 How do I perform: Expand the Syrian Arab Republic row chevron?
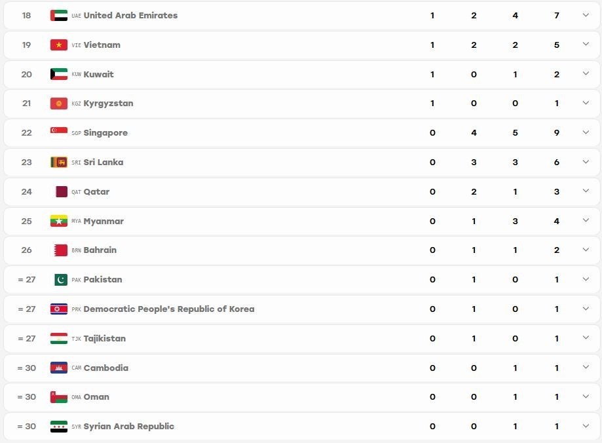point(586,426)
